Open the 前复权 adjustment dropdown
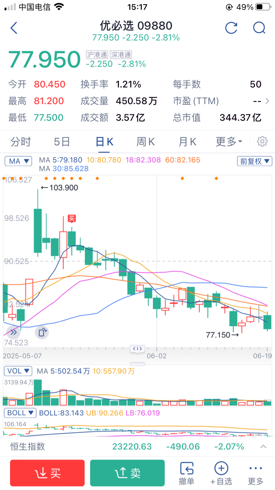275x490 pixels. pos(255,161)
